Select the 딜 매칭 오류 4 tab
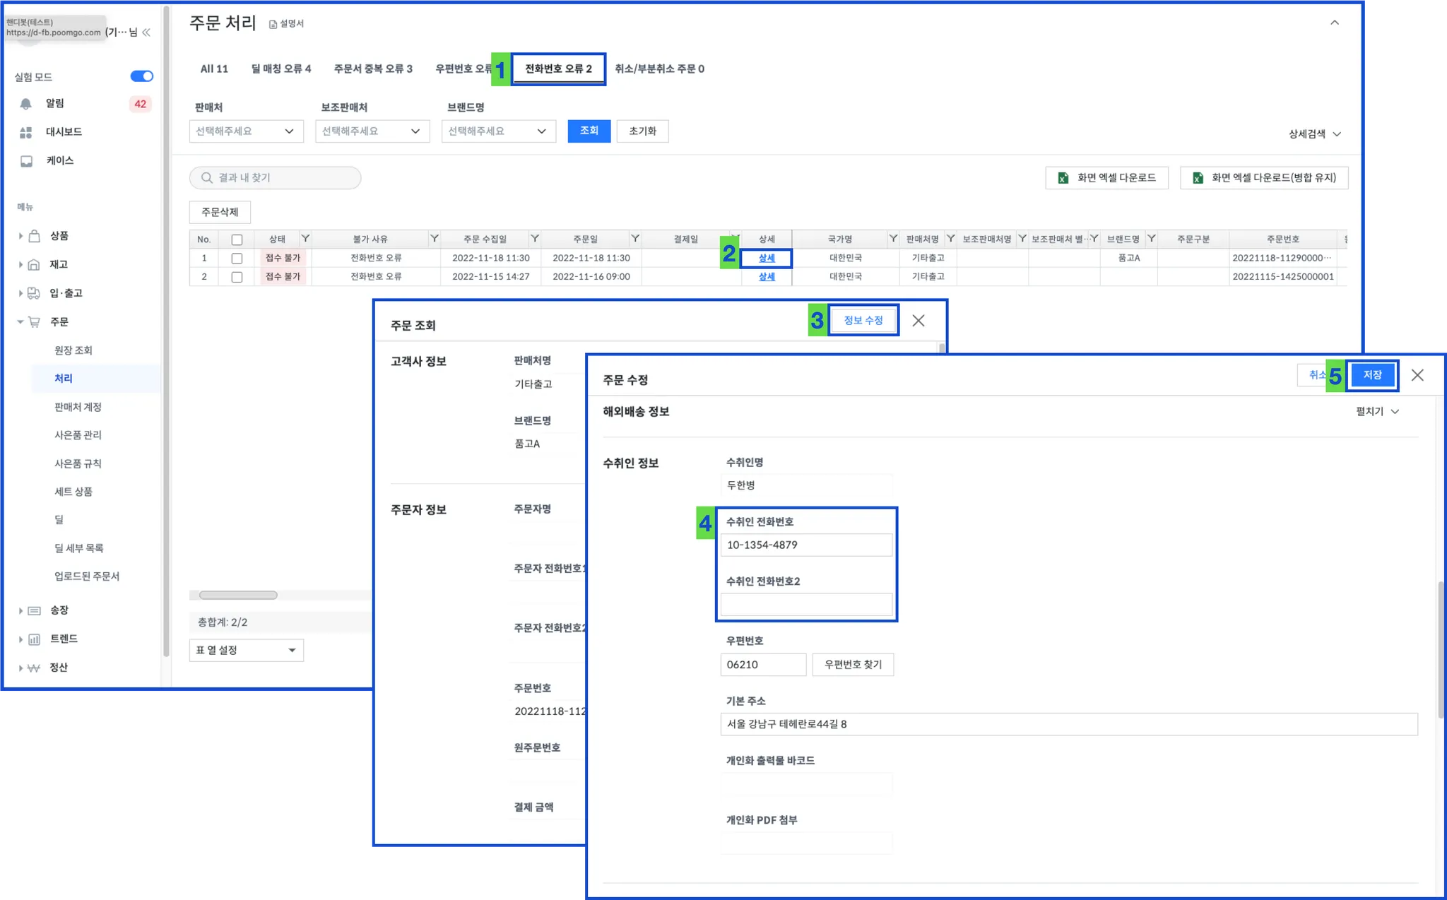 pos(280,69)
